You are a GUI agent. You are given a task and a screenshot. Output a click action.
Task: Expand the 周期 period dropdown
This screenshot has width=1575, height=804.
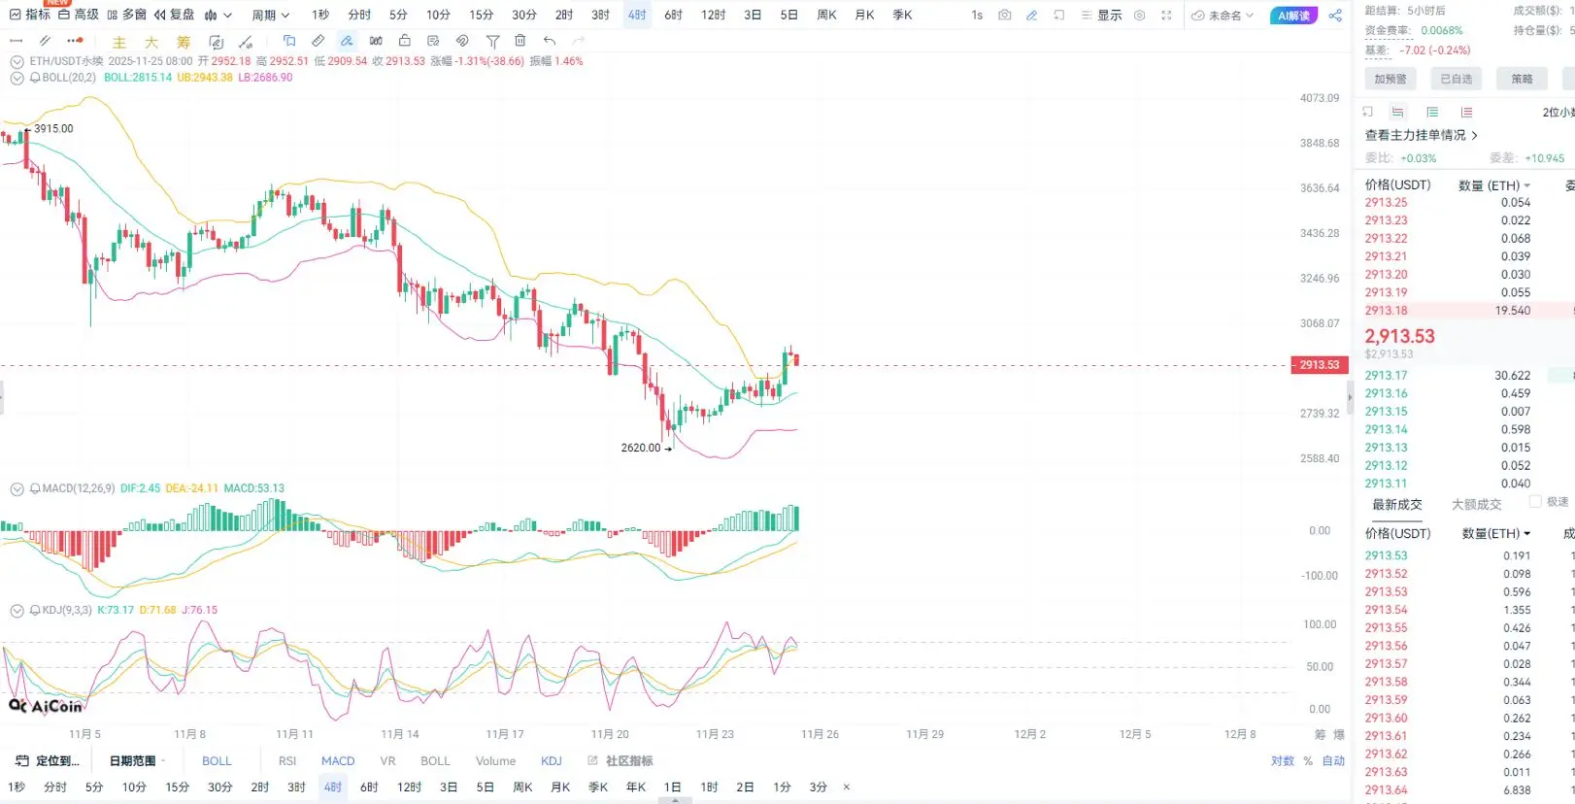pos(271,15)
